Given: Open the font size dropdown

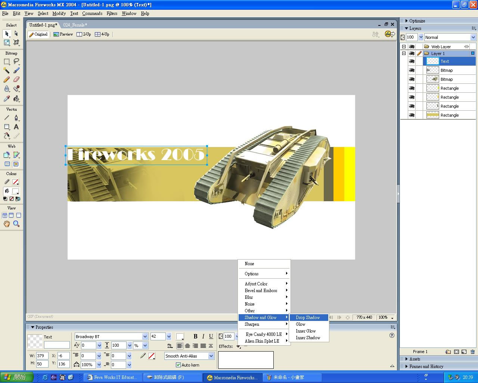Looking at the screenshot, I should pyautogui.click(x=169, y=337).
